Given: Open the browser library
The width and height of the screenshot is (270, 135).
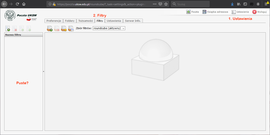Looking at the screenshot, I should click(239, 4).
